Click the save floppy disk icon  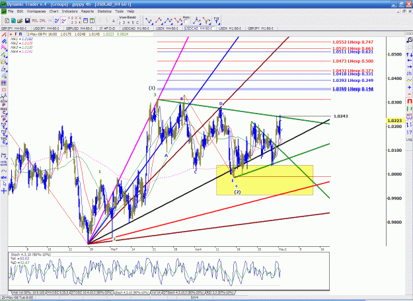tap(27, 20)
